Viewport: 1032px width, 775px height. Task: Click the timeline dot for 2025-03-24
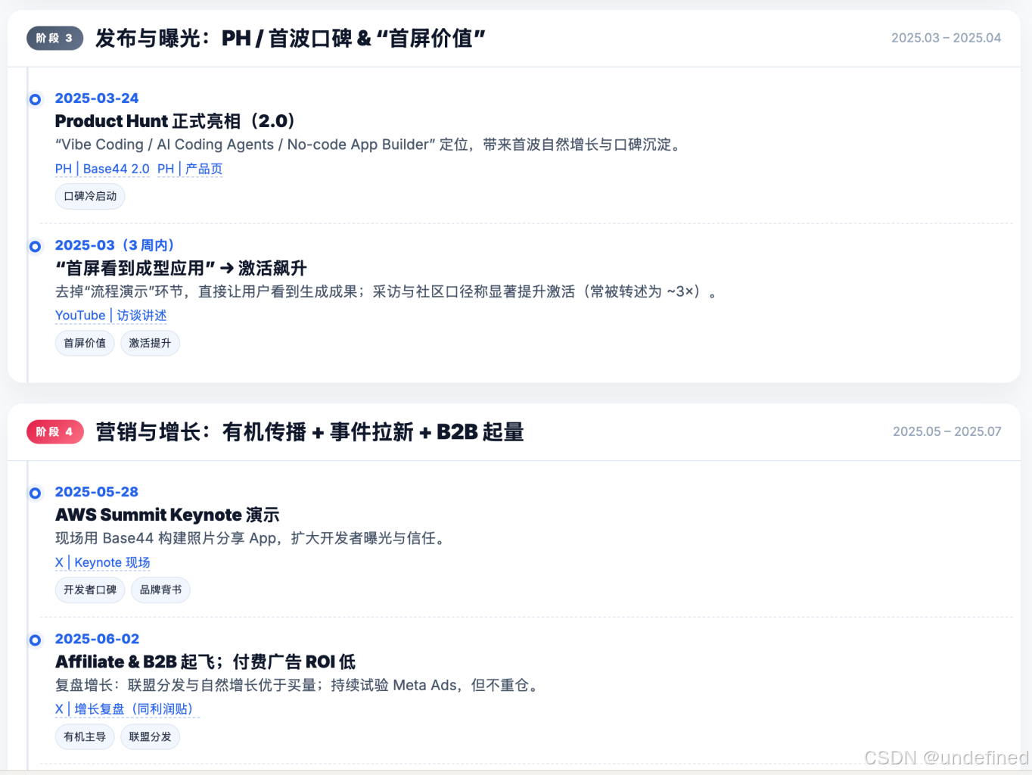click(35, 99)
